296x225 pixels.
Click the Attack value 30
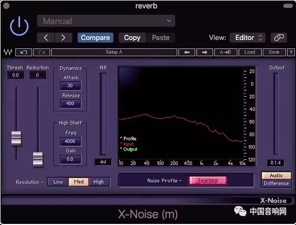click(x=70, y=85)
